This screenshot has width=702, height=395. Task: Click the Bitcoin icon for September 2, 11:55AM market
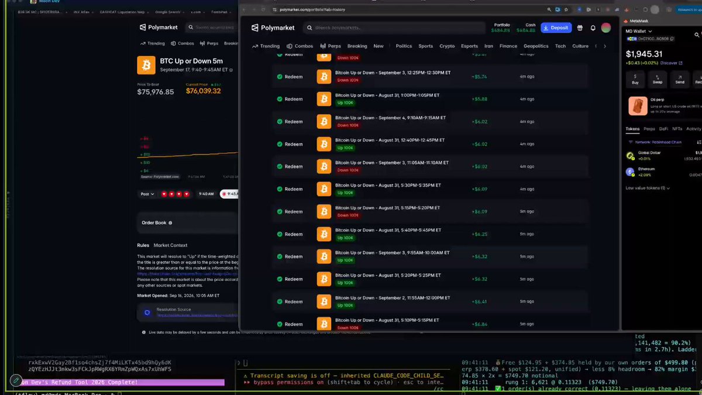click(x=324, y=301)
